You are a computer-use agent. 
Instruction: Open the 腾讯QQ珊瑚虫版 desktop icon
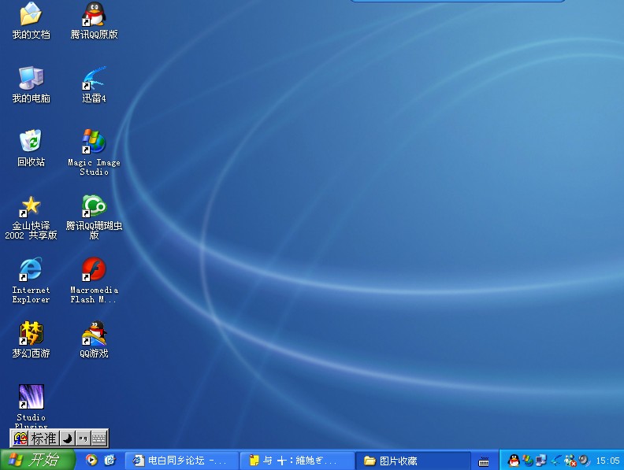click(94, 206)
